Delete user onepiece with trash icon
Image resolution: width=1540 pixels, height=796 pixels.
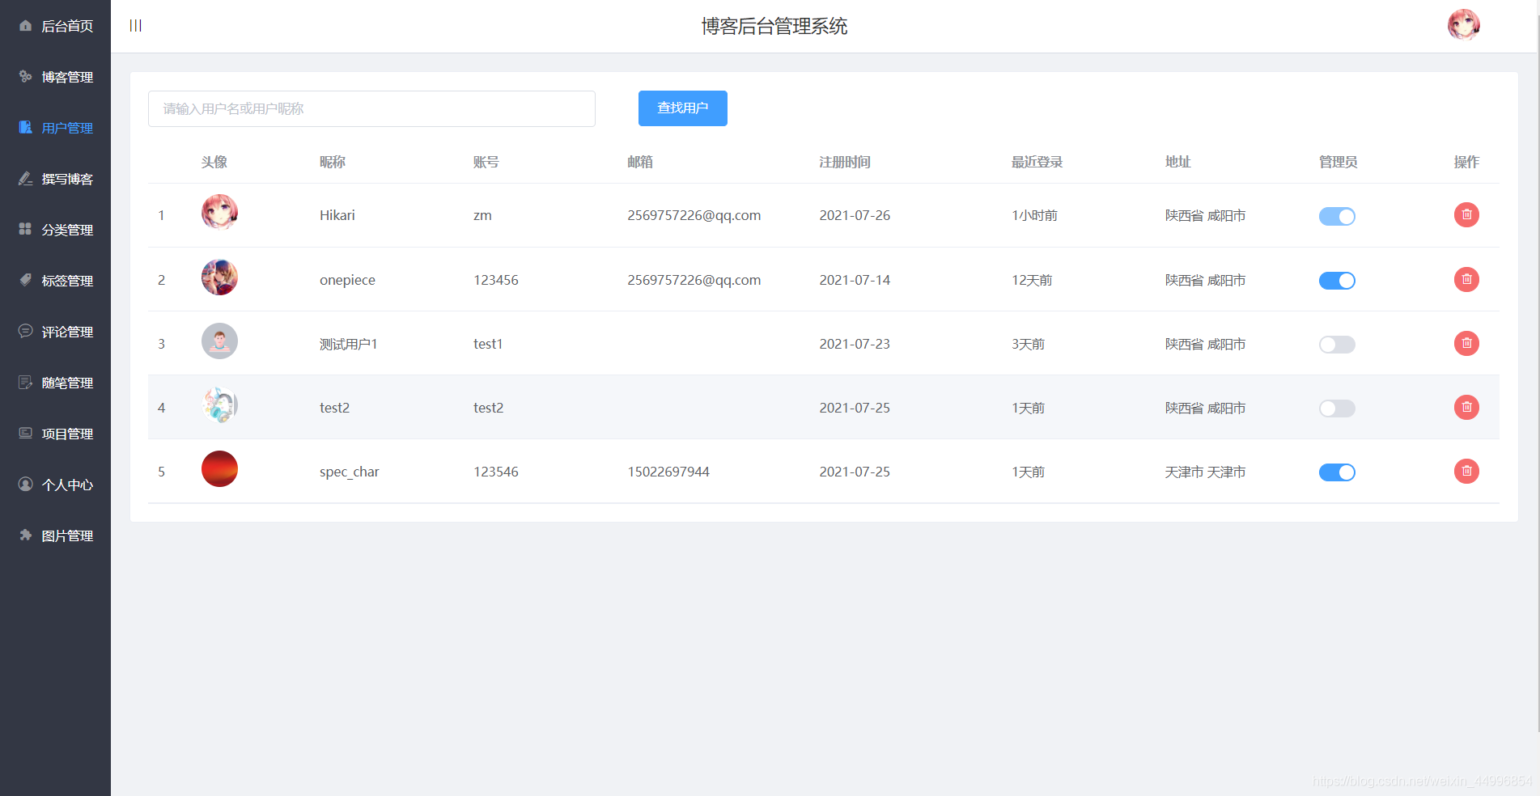click(1466, 280)
